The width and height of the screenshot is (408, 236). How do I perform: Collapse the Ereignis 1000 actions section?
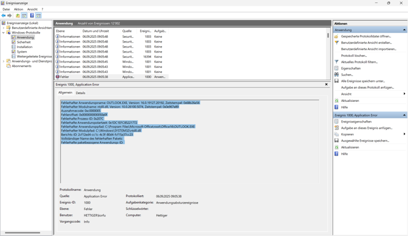coord(404,115)
